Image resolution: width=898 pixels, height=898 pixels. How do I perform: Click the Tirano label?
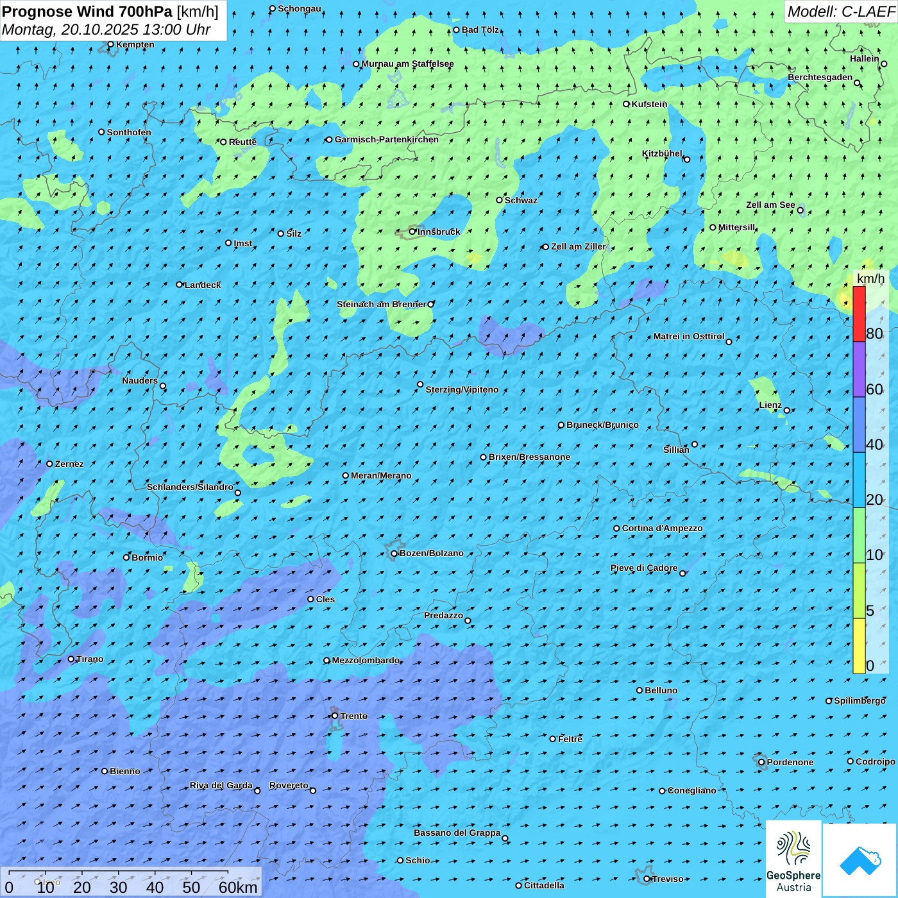pos(90,659)
